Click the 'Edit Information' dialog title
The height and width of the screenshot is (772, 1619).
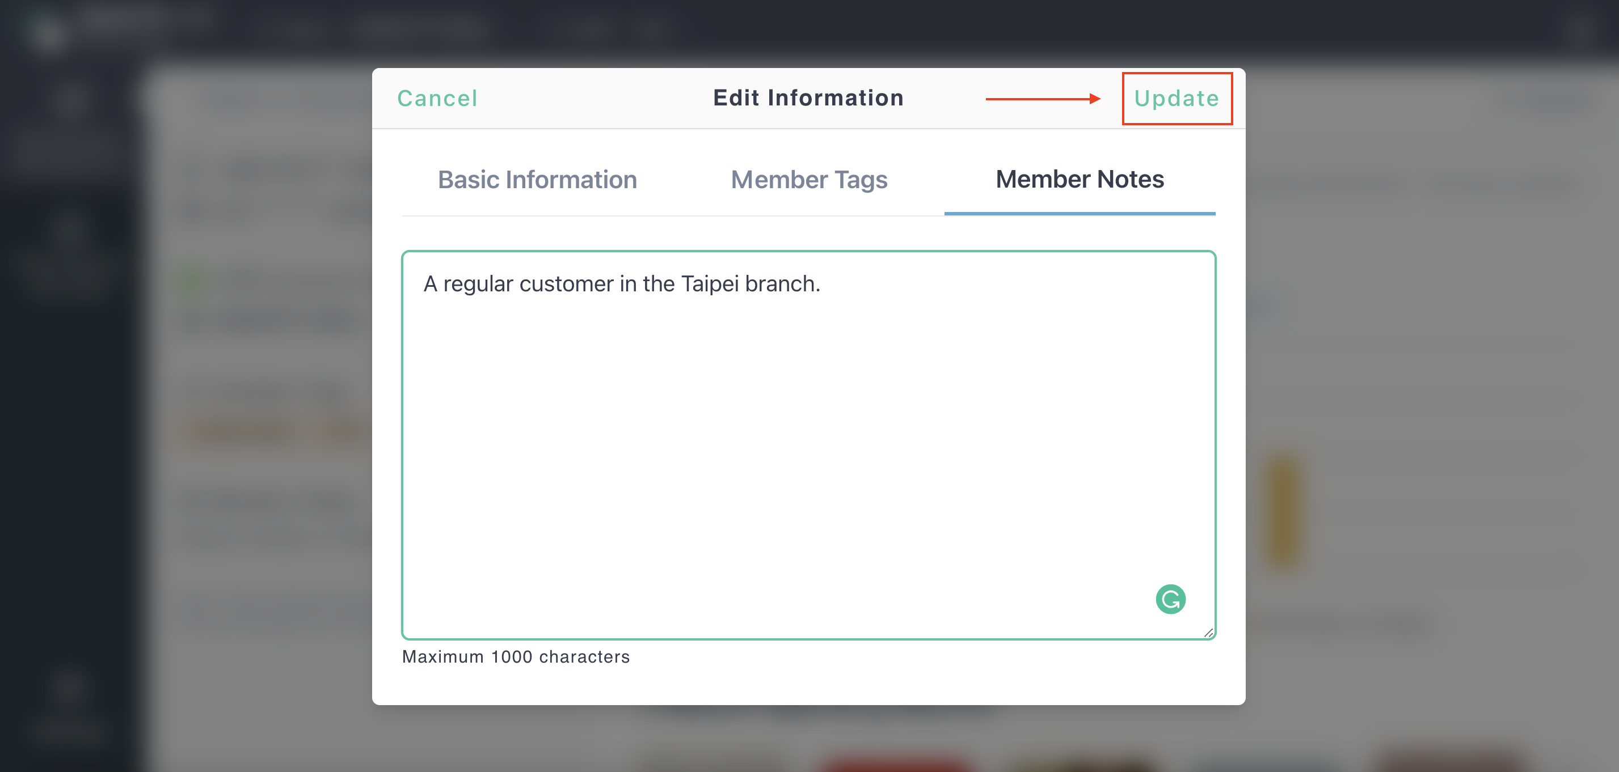[808, 98]
